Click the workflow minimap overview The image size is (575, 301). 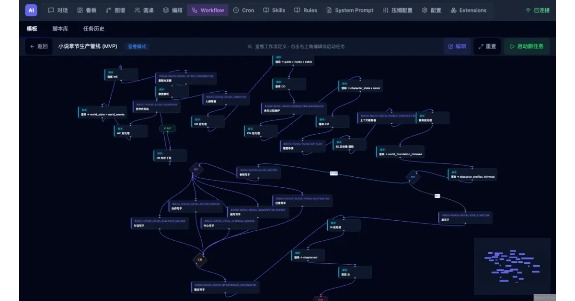click(512, 266)
